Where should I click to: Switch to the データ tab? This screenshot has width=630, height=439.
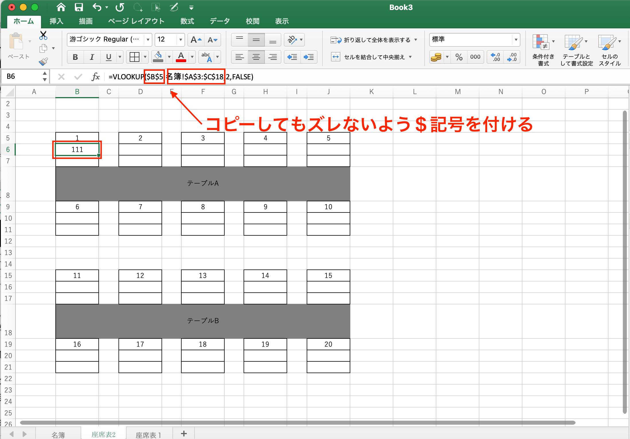(x=220, y=21)
